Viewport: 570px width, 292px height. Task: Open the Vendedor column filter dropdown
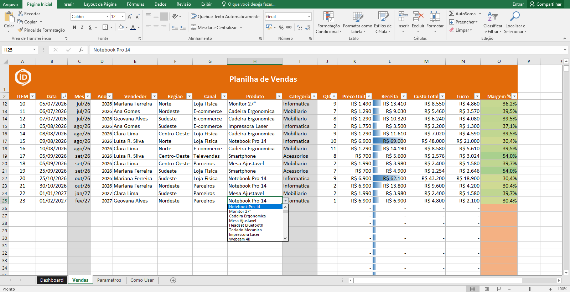coord(154,96)
